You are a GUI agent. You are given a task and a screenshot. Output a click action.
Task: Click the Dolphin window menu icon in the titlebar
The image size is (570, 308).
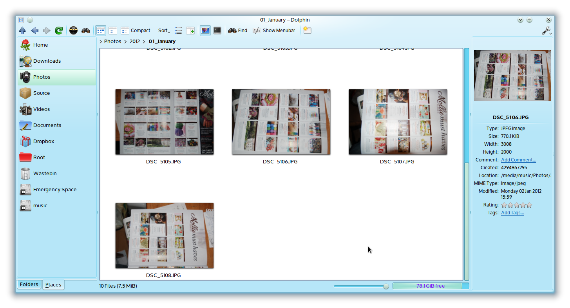click(x=21, y=20)
